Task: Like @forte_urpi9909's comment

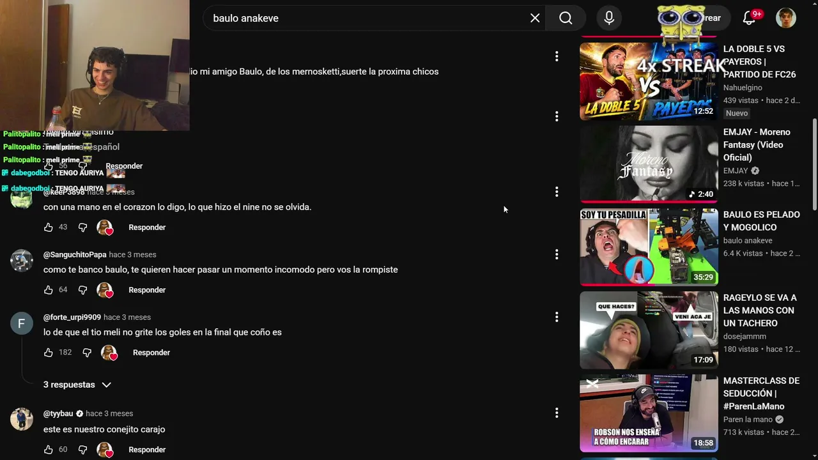Action: tap(49, 353)
